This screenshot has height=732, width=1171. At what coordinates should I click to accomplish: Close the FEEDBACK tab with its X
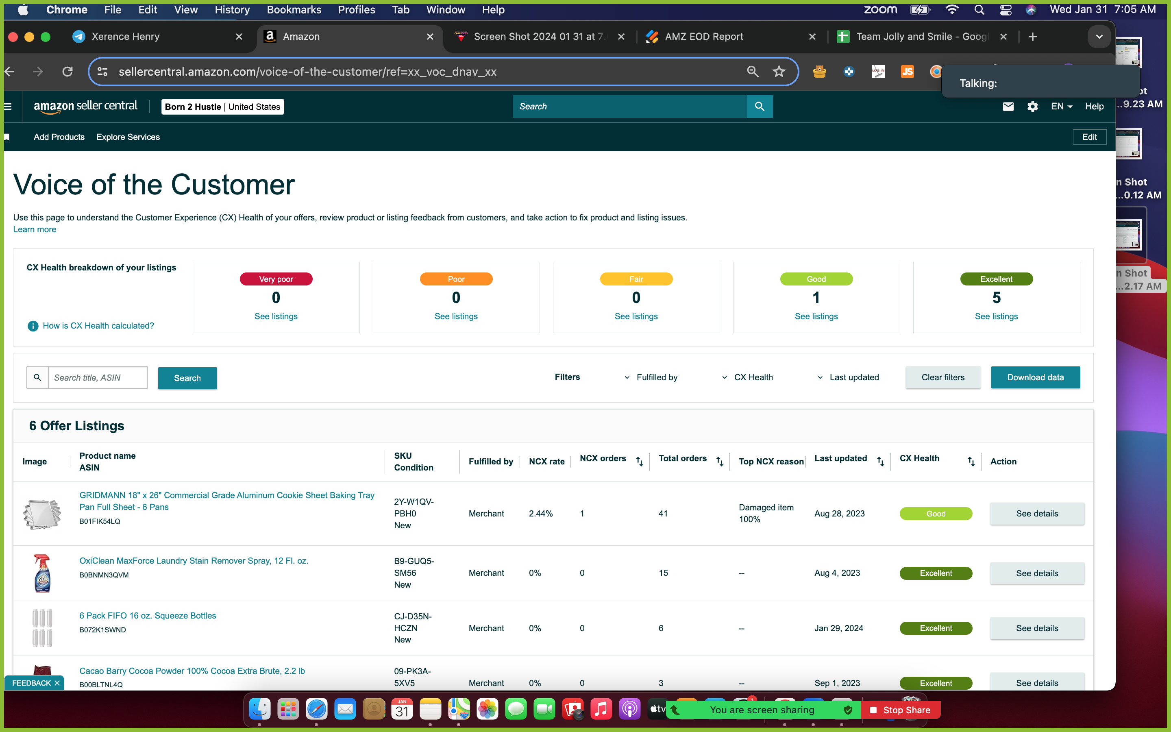57,683
